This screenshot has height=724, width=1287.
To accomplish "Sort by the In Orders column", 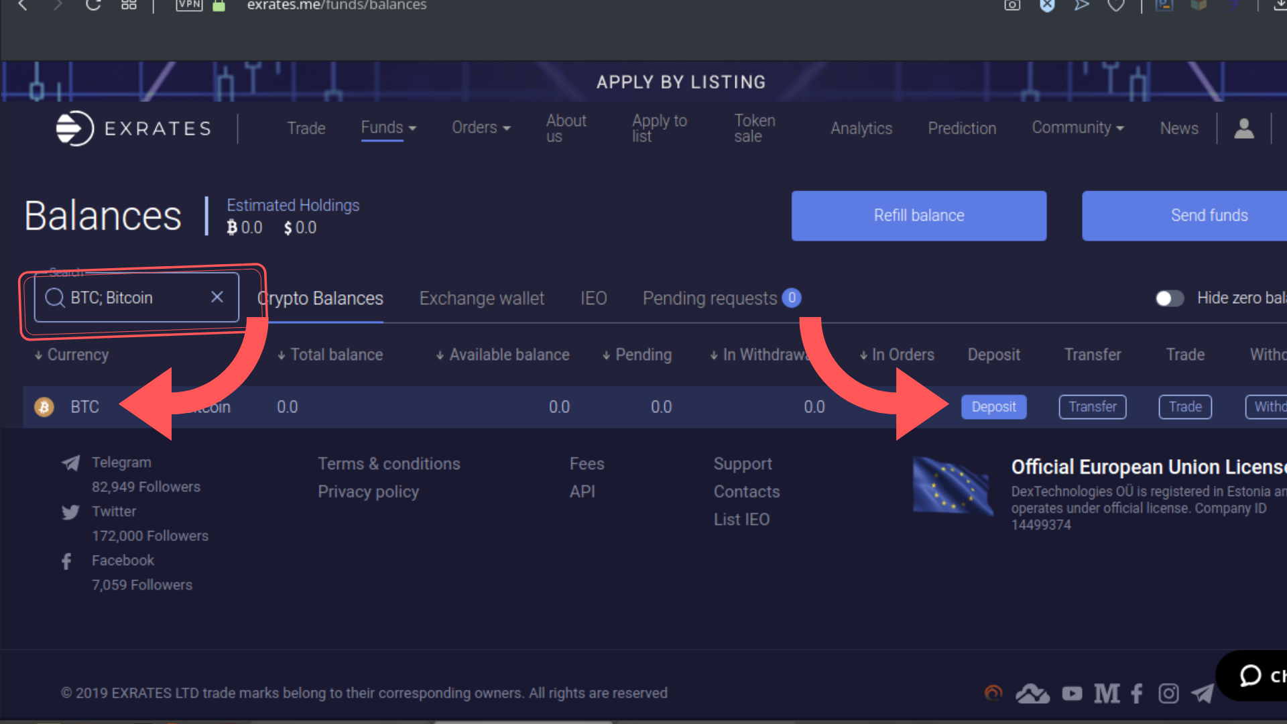I will tap(897, 355).
